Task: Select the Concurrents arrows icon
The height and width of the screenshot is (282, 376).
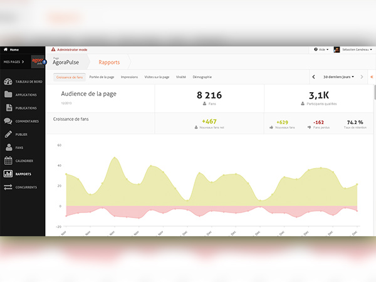Action: pyautogui.click(x=8, y=187)
